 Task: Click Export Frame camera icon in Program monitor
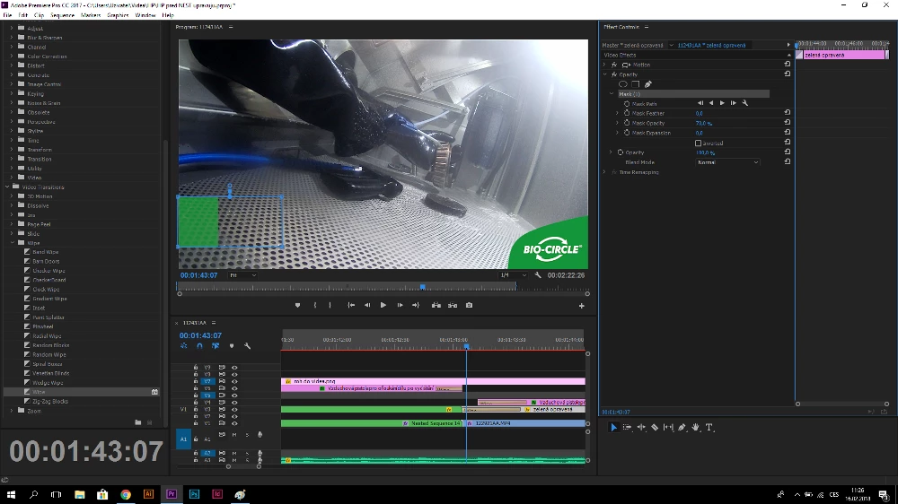469,306
